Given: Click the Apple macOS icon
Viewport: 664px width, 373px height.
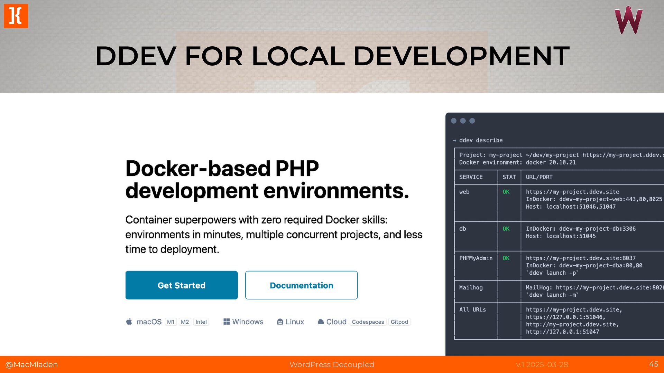Looking at the screenshot, I should tap(129, 322).
